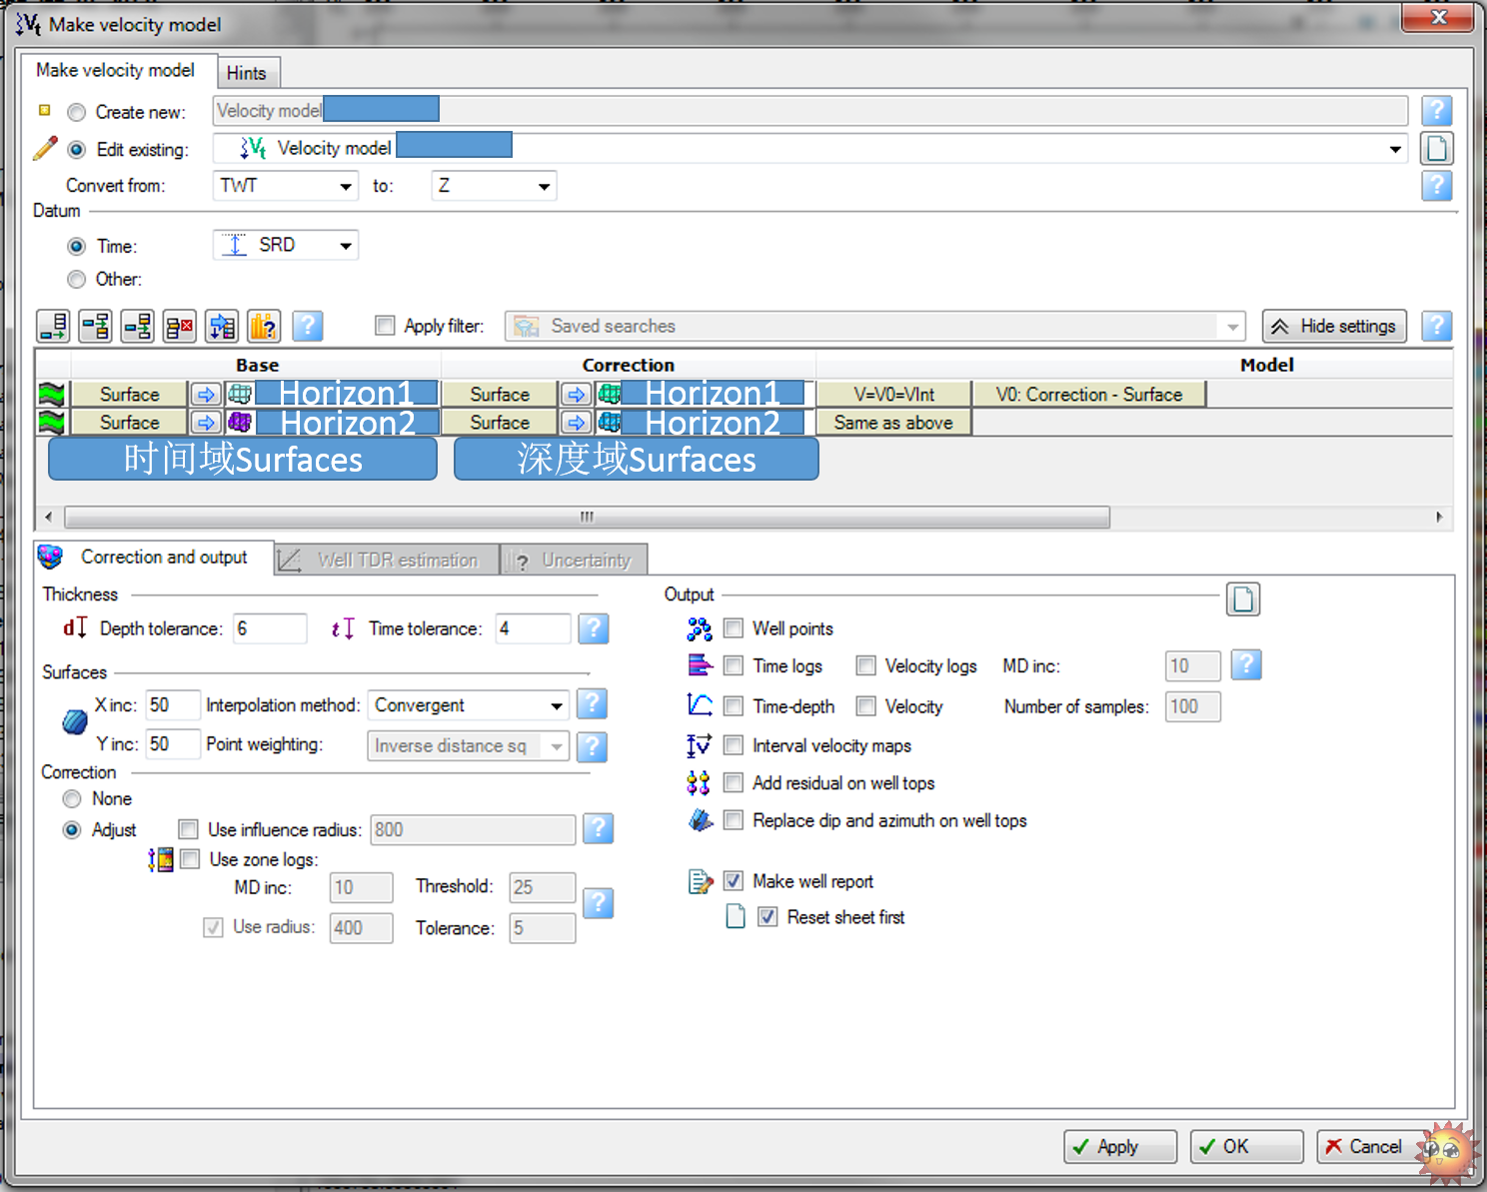Click the delete row icon with red X

tap(180, 326)
